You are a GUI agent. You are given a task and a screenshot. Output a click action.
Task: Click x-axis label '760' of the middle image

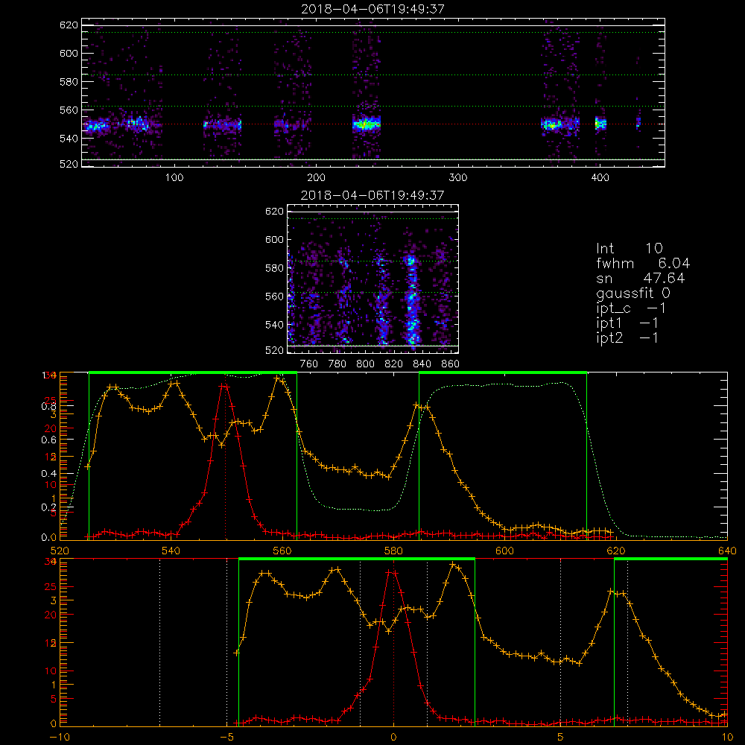309,364
